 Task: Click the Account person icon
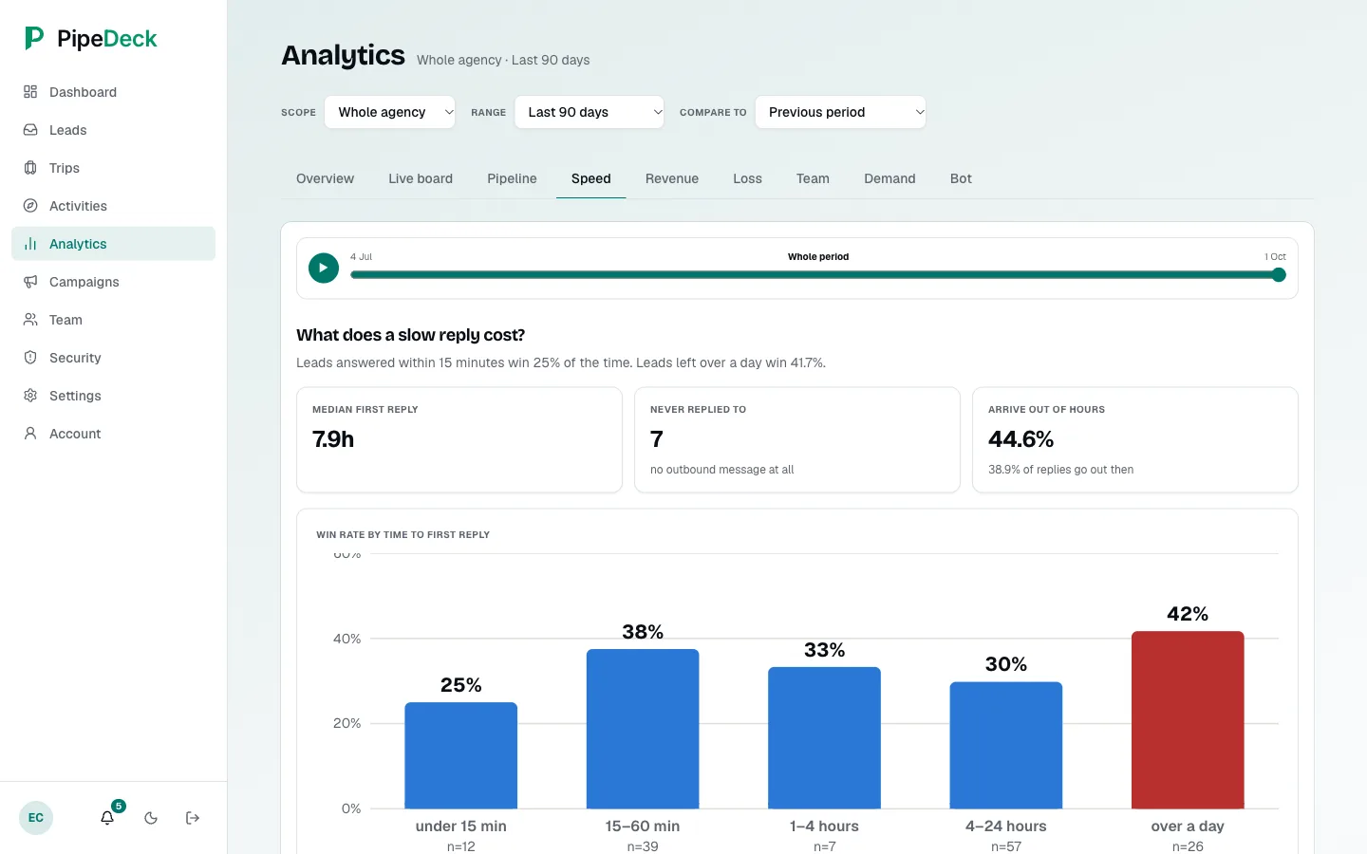(30, 434)
